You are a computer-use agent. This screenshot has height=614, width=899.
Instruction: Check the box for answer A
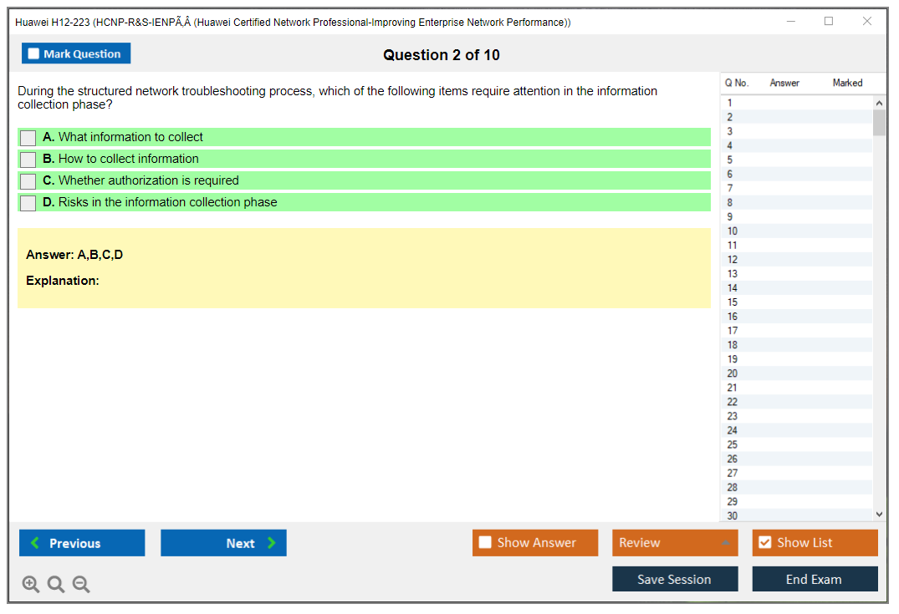coord(28,138)
